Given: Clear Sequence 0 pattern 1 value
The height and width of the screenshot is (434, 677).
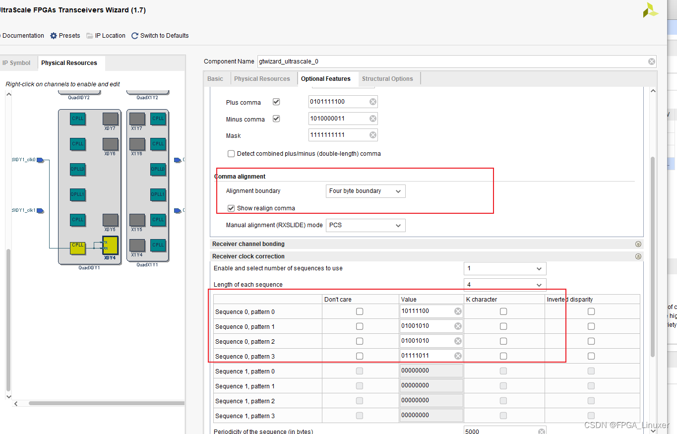Looking at the screenshot, I should tap(458, 326).
